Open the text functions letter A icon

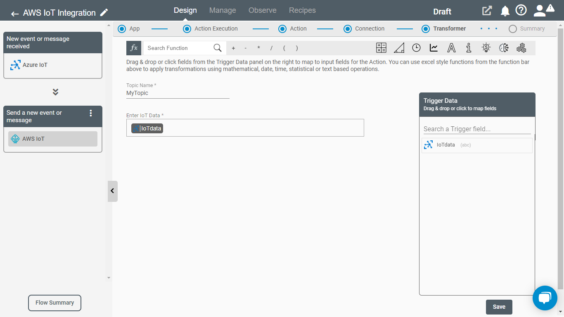click(451, 48)
